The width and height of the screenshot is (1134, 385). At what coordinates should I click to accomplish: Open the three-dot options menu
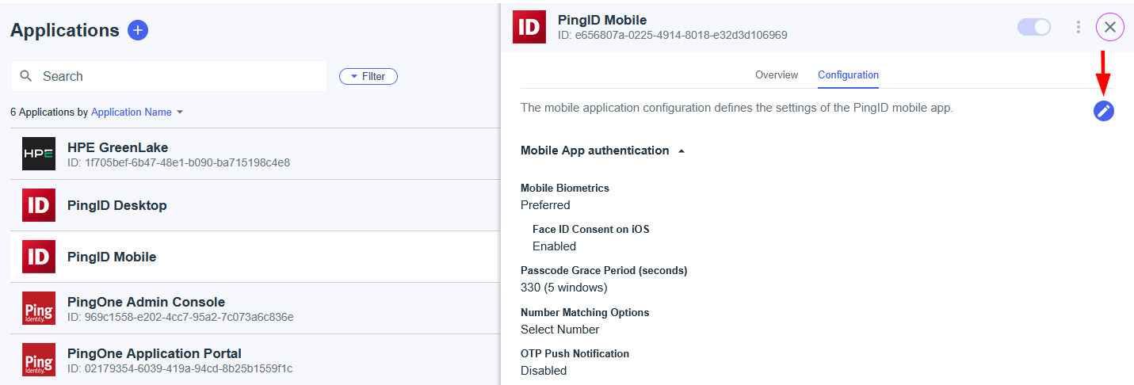click(1078, 27)
